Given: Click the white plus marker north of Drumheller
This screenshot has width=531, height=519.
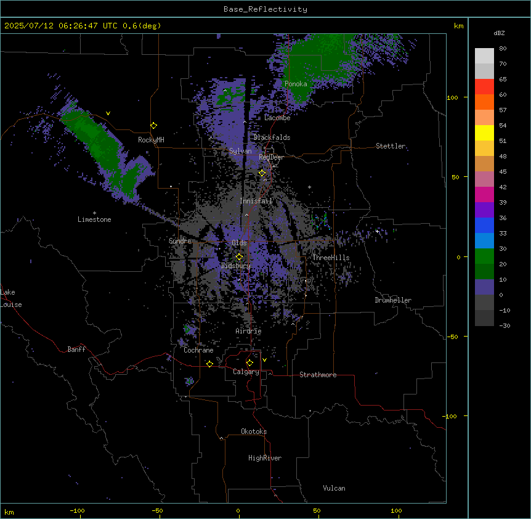Looking at the screenshot, I should (x=377, y=231).
